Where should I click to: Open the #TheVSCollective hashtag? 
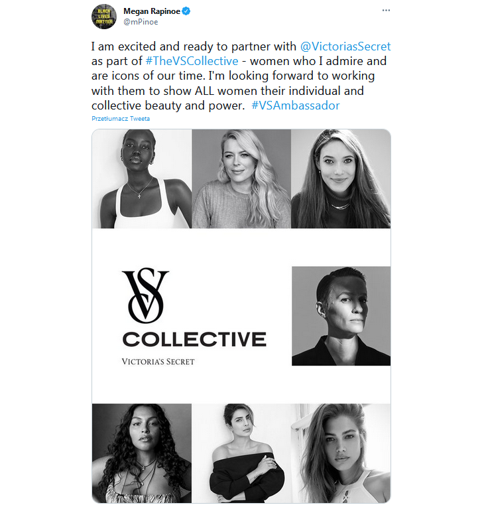point(192,61)
